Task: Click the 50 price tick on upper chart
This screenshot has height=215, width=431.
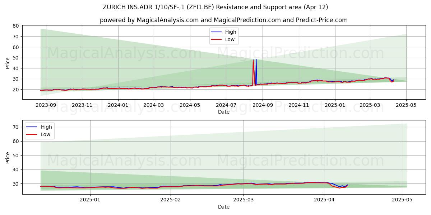Action: pos(16,58)
